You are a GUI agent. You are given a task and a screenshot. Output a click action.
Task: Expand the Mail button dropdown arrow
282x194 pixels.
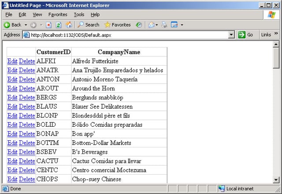(157, 25)
